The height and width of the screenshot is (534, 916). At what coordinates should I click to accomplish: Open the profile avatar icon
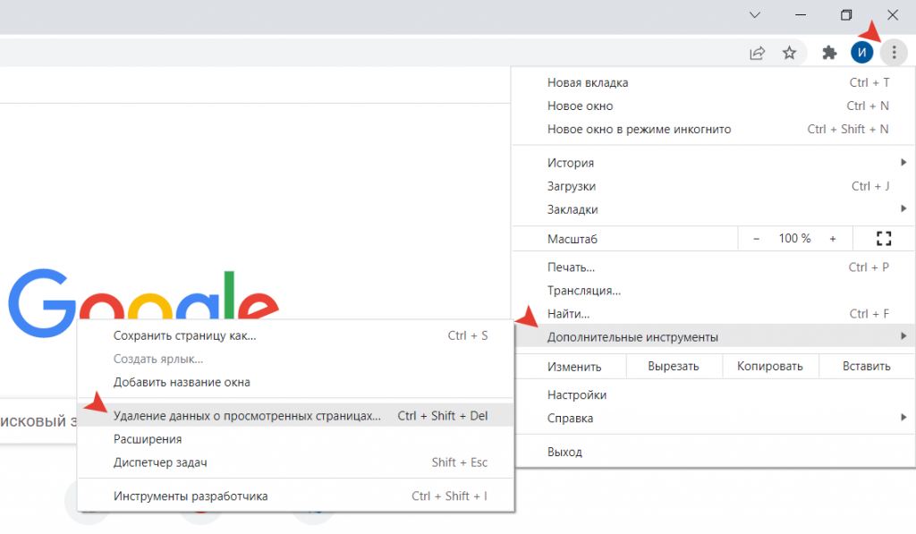point(861,53)
